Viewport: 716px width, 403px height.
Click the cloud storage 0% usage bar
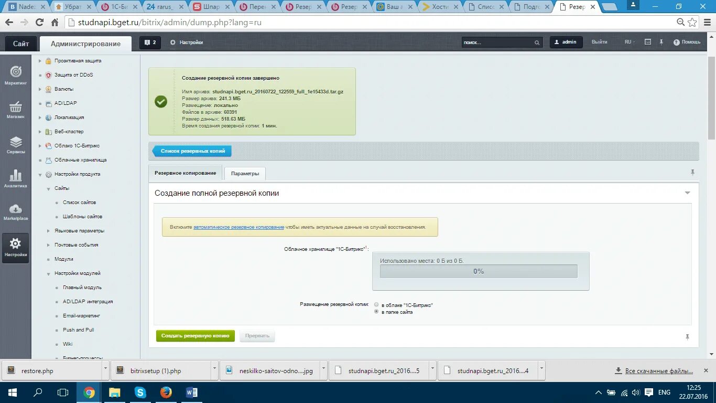tap(479, 271)
